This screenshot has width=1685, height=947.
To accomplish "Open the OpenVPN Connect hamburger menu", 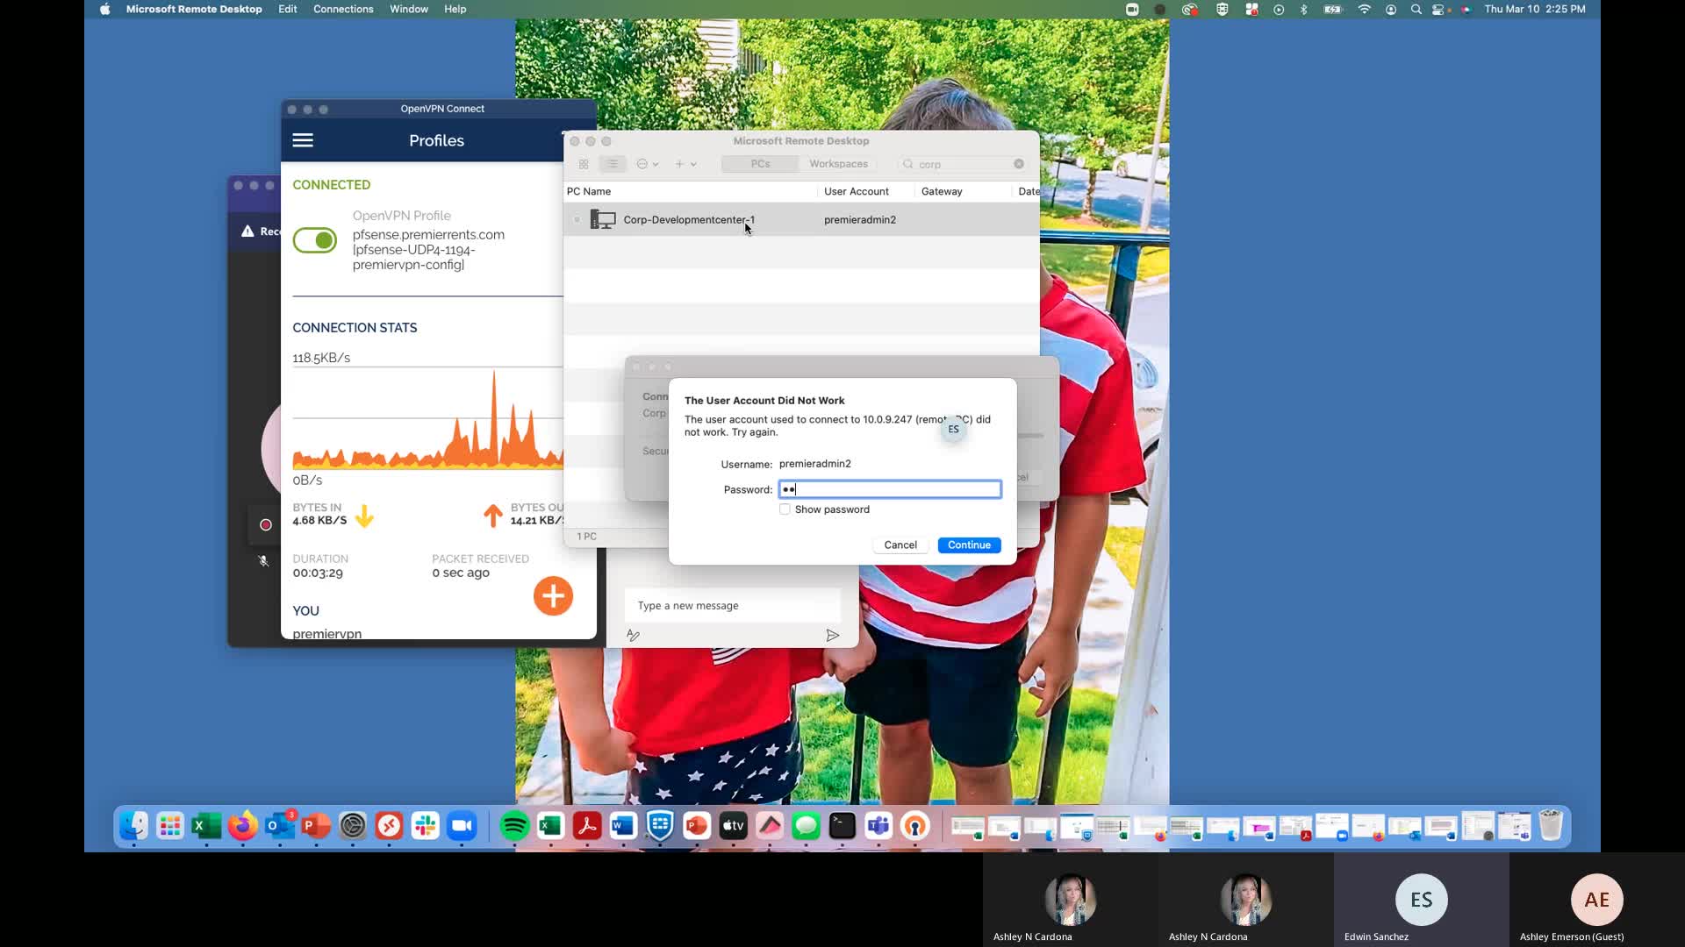I will point(303,139).
